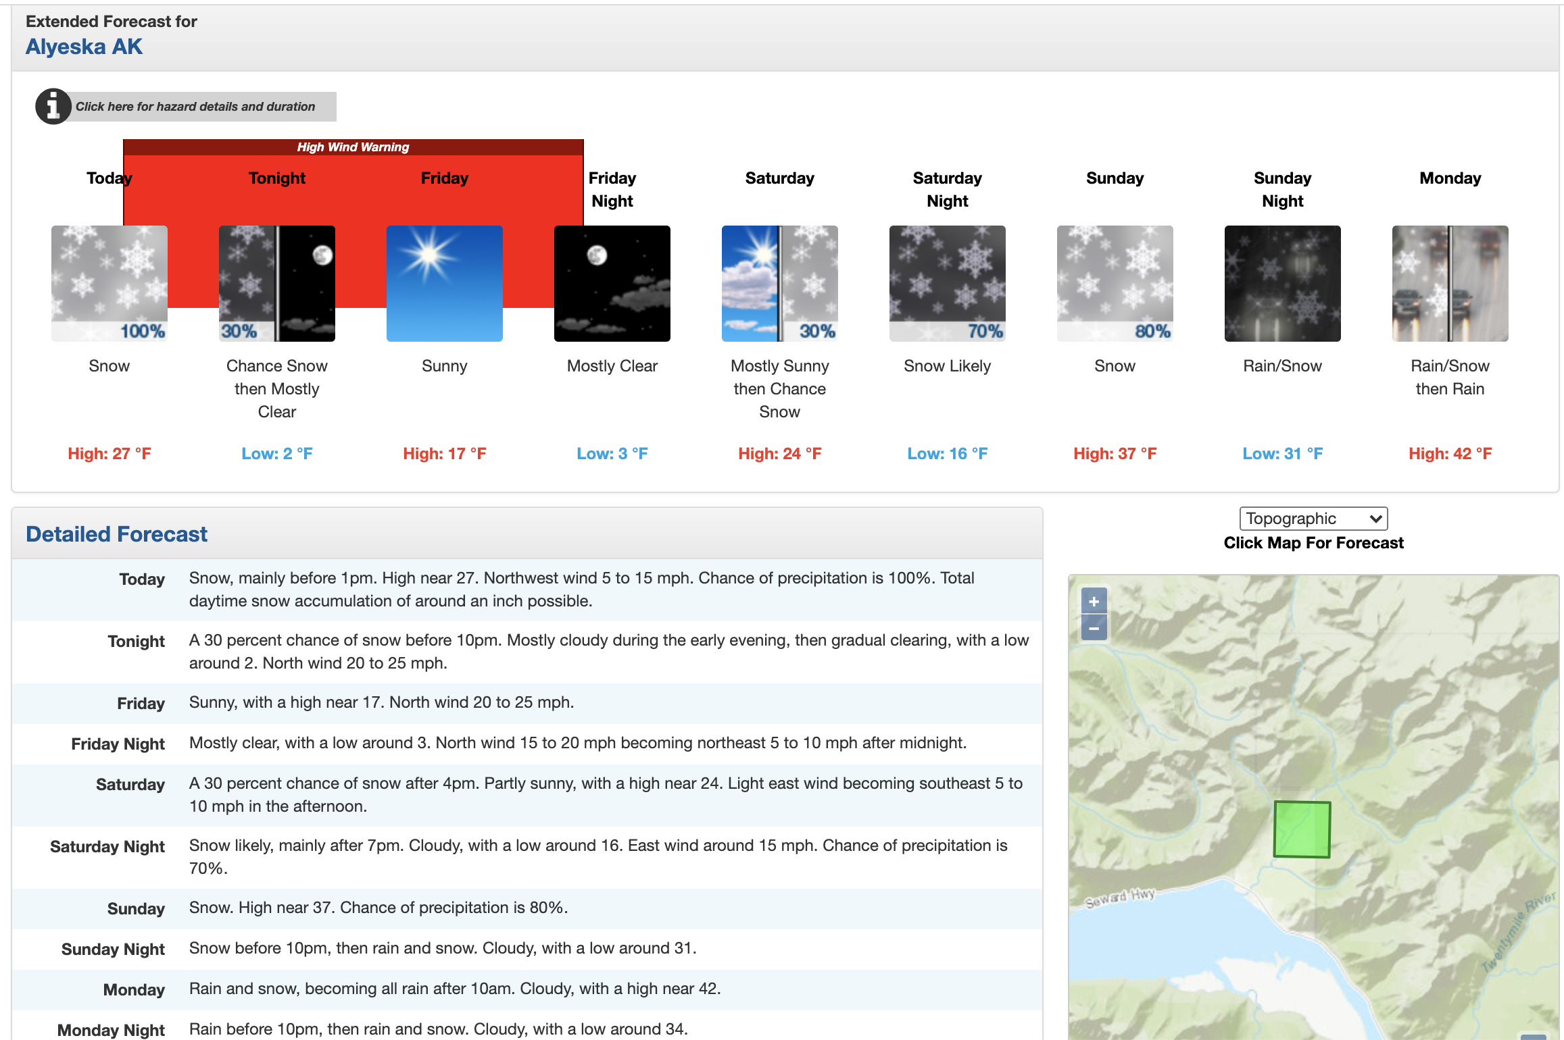Viewport: 1564px width, 1040px height.
Task: Open the Topographic map type dropdown
Action: click(x=1313, y=519)
